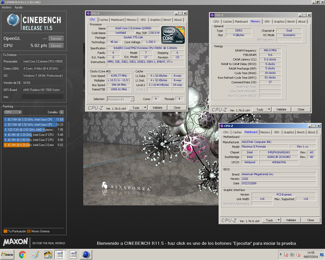Viewport: 325px width, 260px height.
Task: Open Tools dropdown arrow in Mainboard window
Action: pyautogui.click(x=279, y=220)
